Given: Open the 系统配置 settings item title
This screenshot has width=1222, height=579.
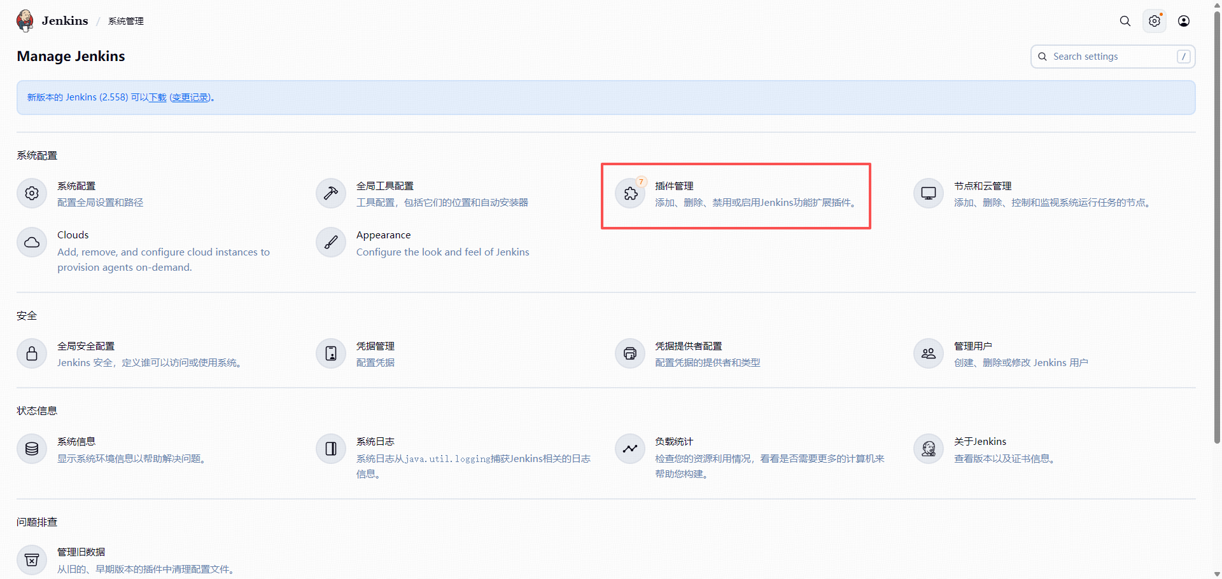Looking at the screenshot, I should point(76,186).
